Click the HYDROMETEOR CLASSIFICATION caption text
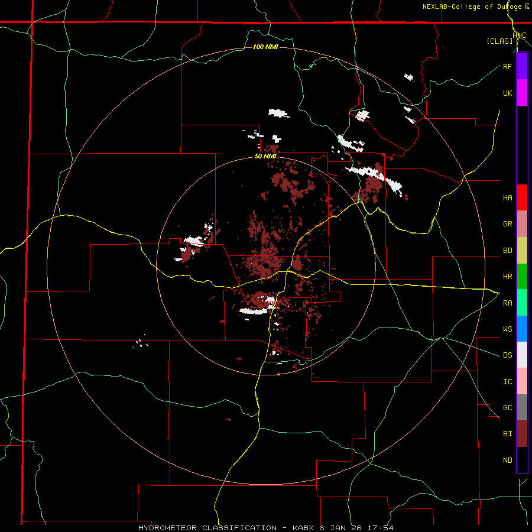Screen dimensions: 532x532 tap(207, 528)
